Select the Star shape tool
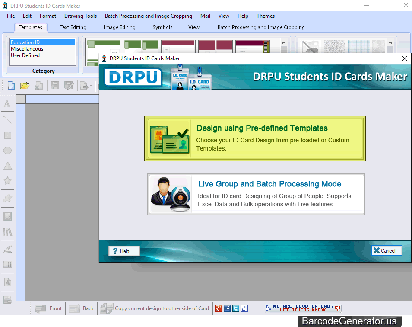 coord(7,181)
